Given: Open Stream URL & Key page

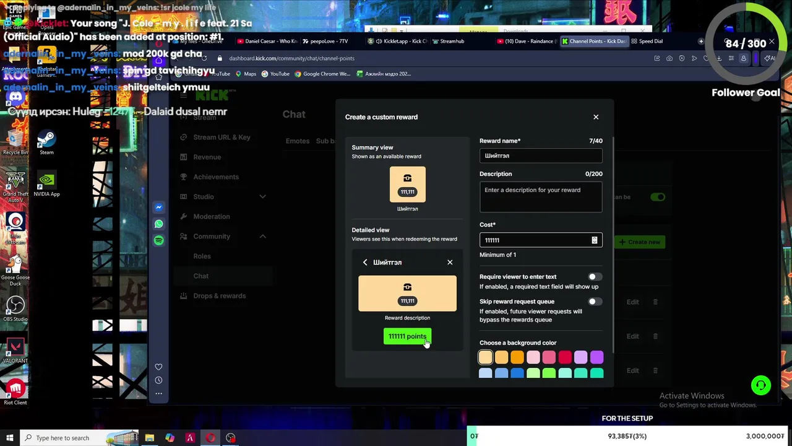Looking at the screenshot, I should click(222, 138).
